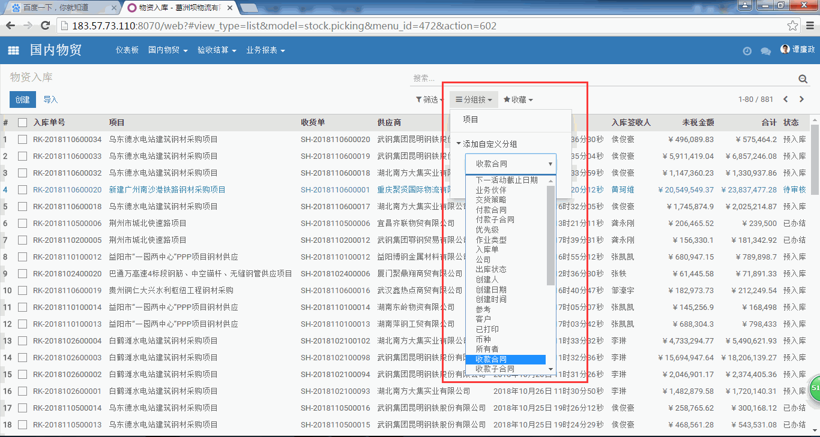Click the dropdown list scrollbar thumb
This screenshot has width=820, height=437.
click(x=551, y=234)
